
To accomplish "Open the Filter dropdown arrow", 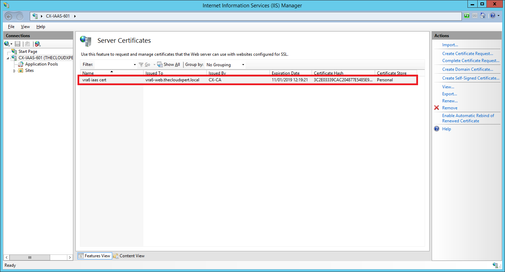I will 135,65.
